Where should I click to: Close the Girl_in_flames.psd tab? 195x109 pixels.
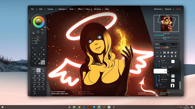71,91
